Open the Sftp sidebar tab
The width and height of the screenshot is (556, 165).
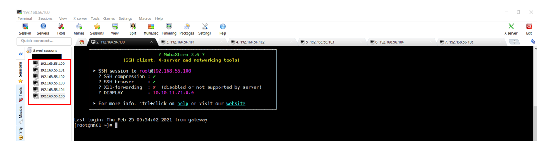(x=20, y=133)
